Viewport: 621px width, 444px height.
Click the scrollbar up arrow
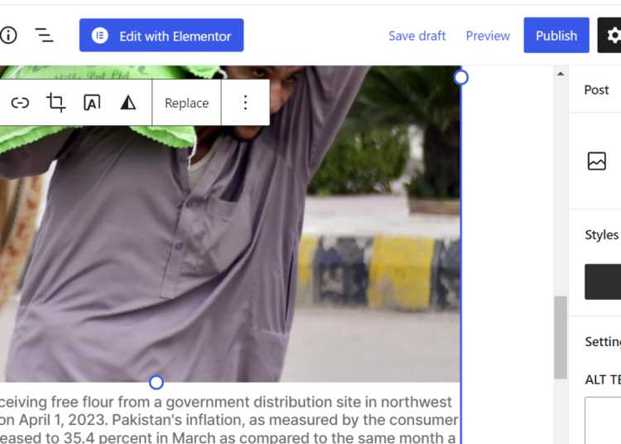[561, 74]
